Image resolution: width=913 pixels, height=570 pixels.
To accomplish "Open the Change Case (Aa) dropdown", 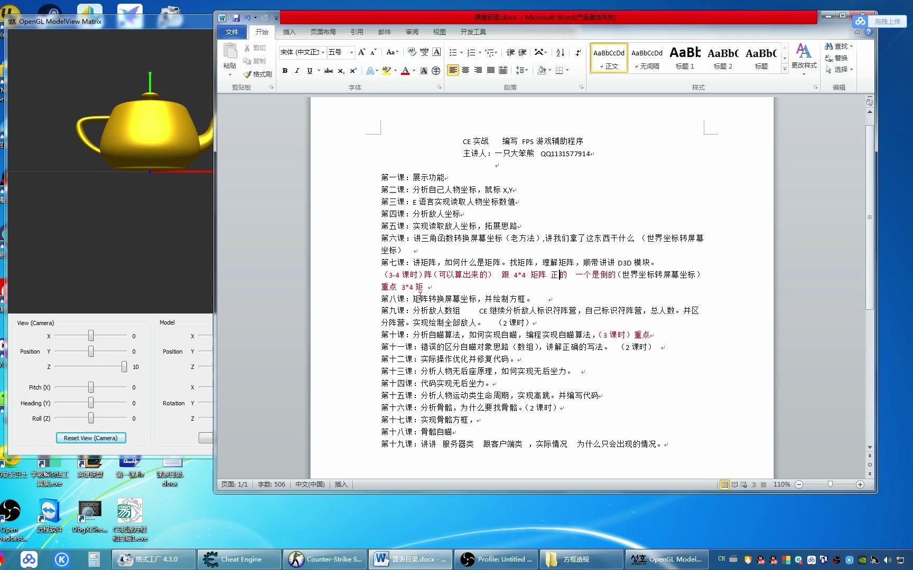I will coord(392,52).
